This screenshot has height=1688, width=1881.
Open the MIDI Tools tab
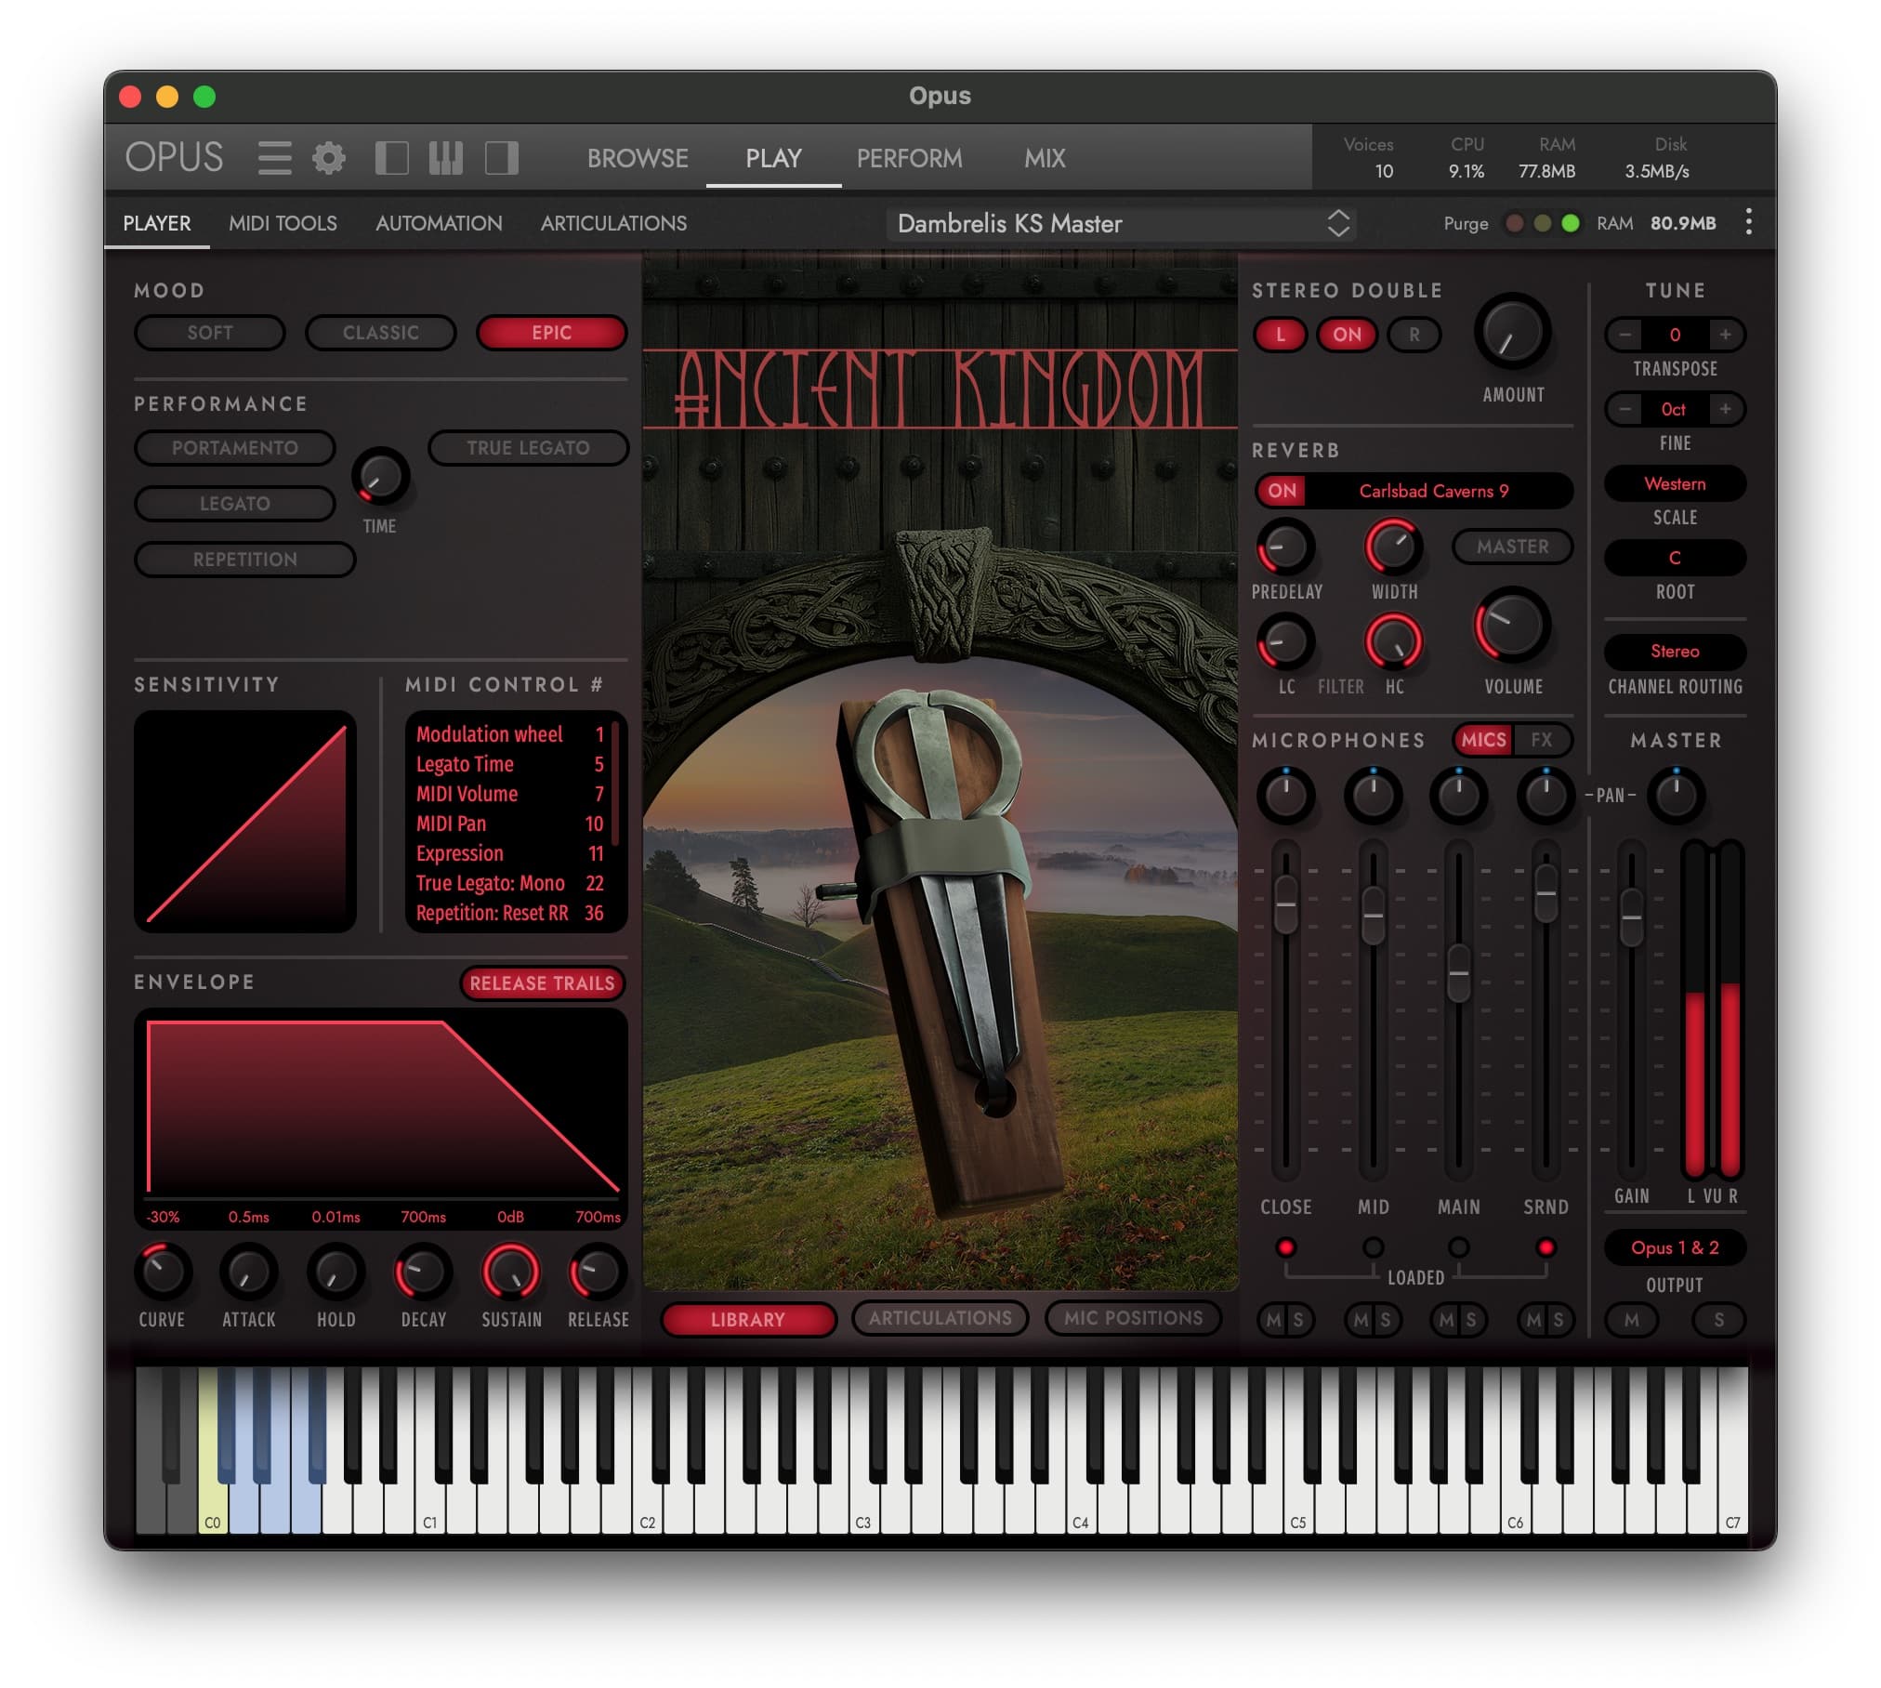pos(283,223)
